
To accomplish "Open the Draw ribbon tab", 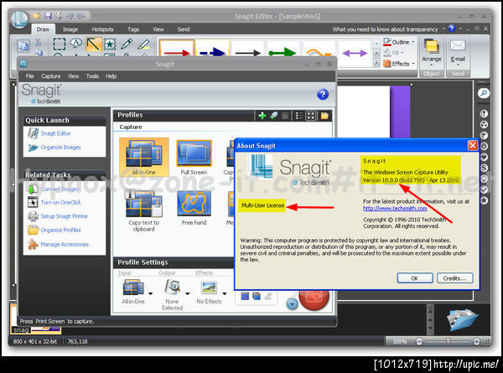I will (43, 29).
